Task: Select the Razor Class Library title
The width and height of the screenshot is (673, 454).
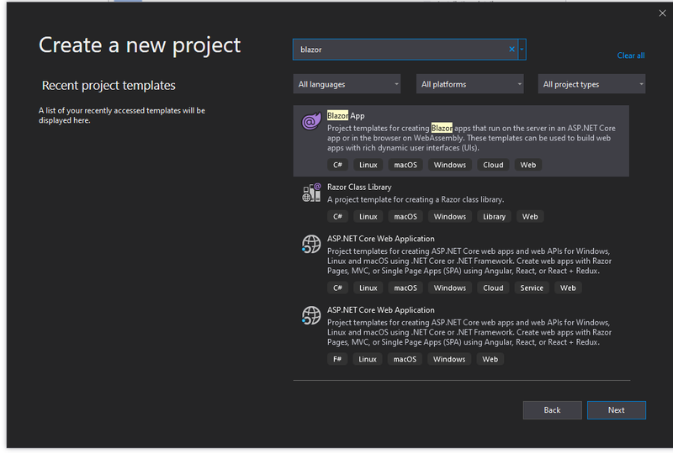Action: (x=359, y=187)
